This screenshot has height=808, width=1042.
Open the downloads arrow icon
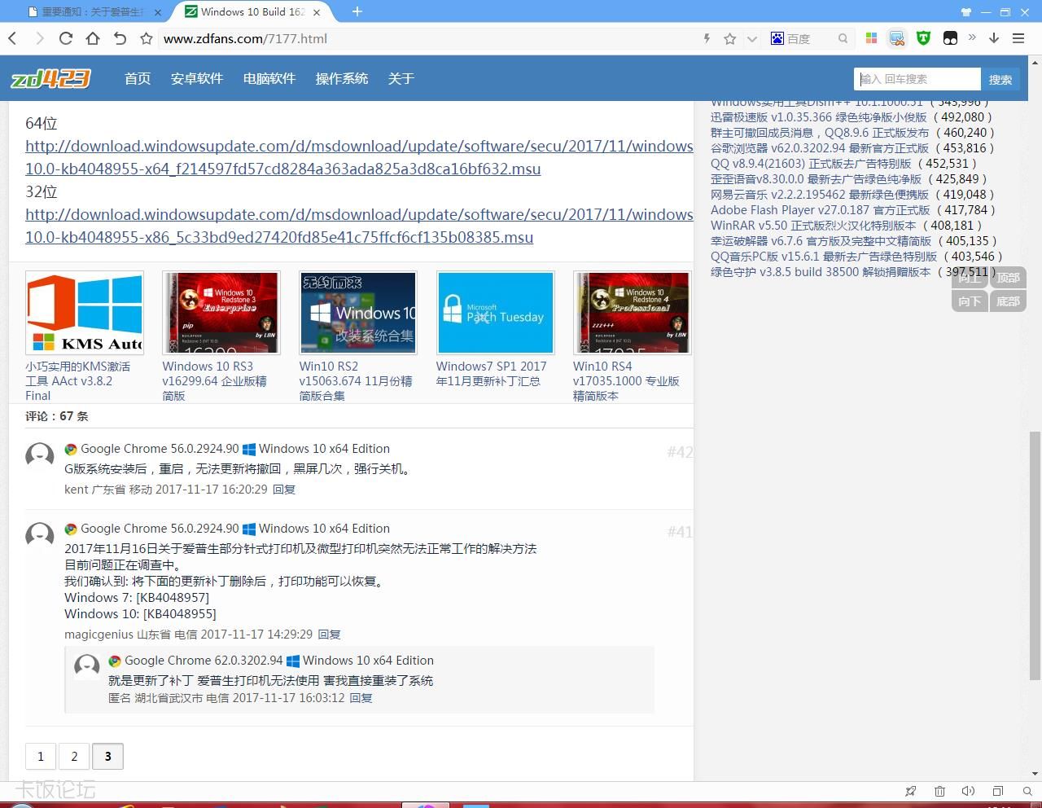(x=994, y=38)
